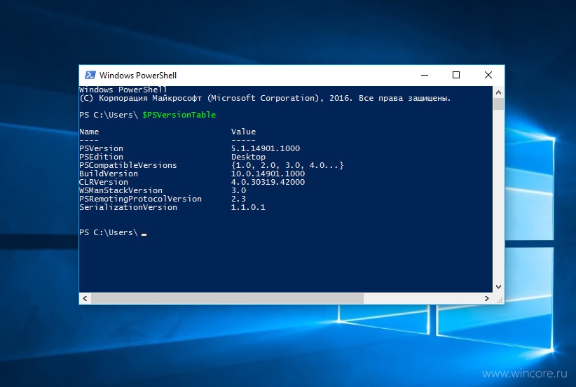
Task: Click the PSRemotingProtocolVersion value 2.3
Action: [238, 199]
